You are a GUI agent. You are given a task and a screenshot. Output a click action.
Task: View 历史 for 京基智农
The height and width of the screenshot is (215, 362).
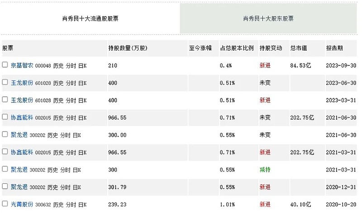(x=58, y=65)
